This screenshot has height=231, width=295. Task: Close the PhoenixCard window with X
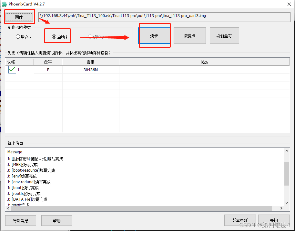289,4
